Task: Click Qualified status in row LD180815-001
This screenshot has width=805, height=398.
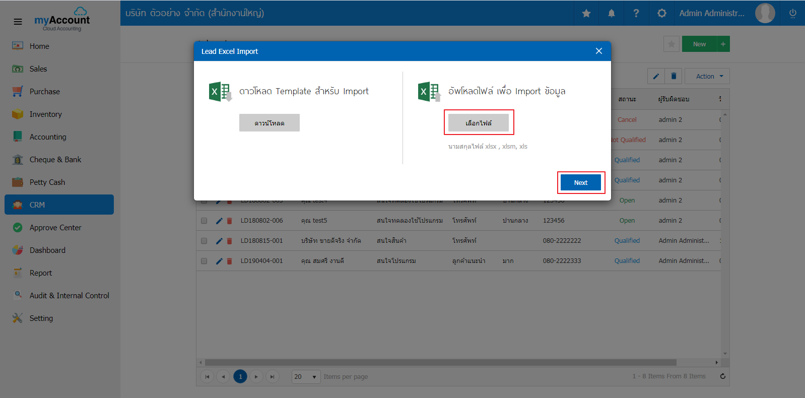Action: tap(627, 241)
